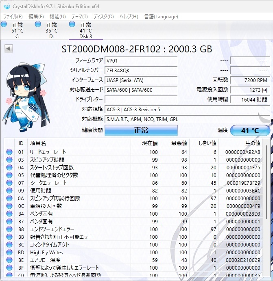Click raw value 000019E7BF29
This screenshot has height=281, width=273.
(243, 183)
